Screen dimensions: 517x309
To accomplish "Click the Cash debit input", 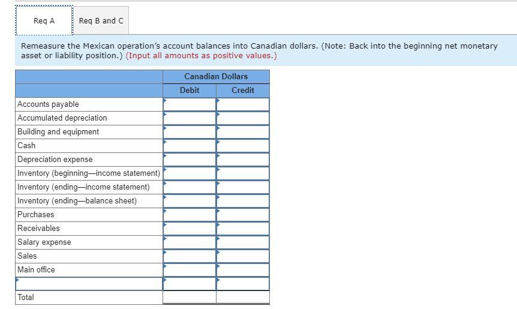I will (x=190, y=146).
